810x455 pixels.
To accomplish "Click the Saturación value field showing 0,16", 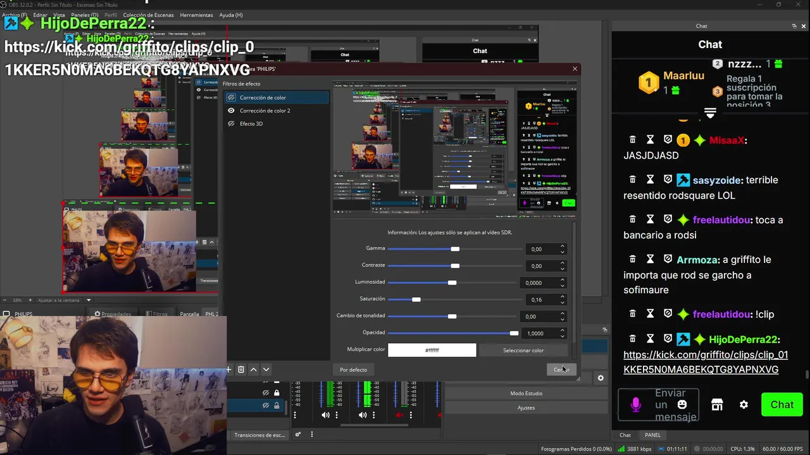I will (x=541, y=300).
